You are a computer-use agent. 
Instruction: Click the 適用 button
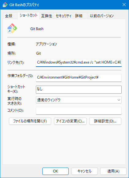pyautogui.click(x=113, y=171)
